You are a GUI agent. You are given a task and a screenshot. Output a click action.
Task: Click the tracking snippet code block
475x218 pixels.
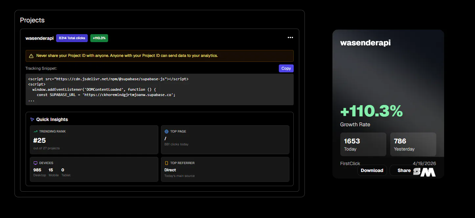[160, 89]
